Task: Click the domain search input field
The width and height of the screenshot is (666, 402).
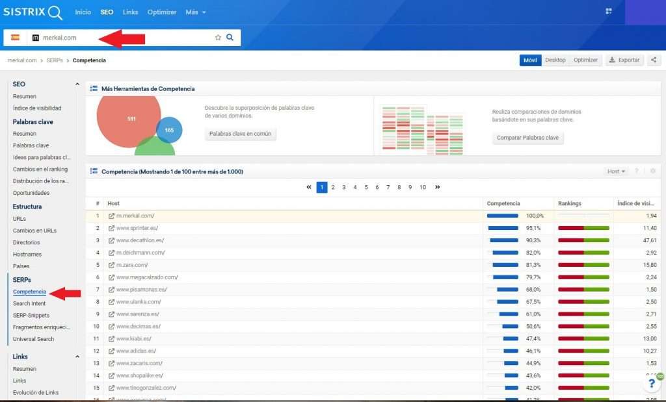Action: pyautogui.click(x=123, y=37)
